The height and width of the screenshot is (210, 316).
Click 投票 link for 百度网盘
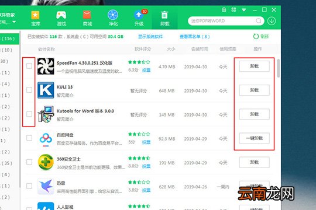point(146,142)
